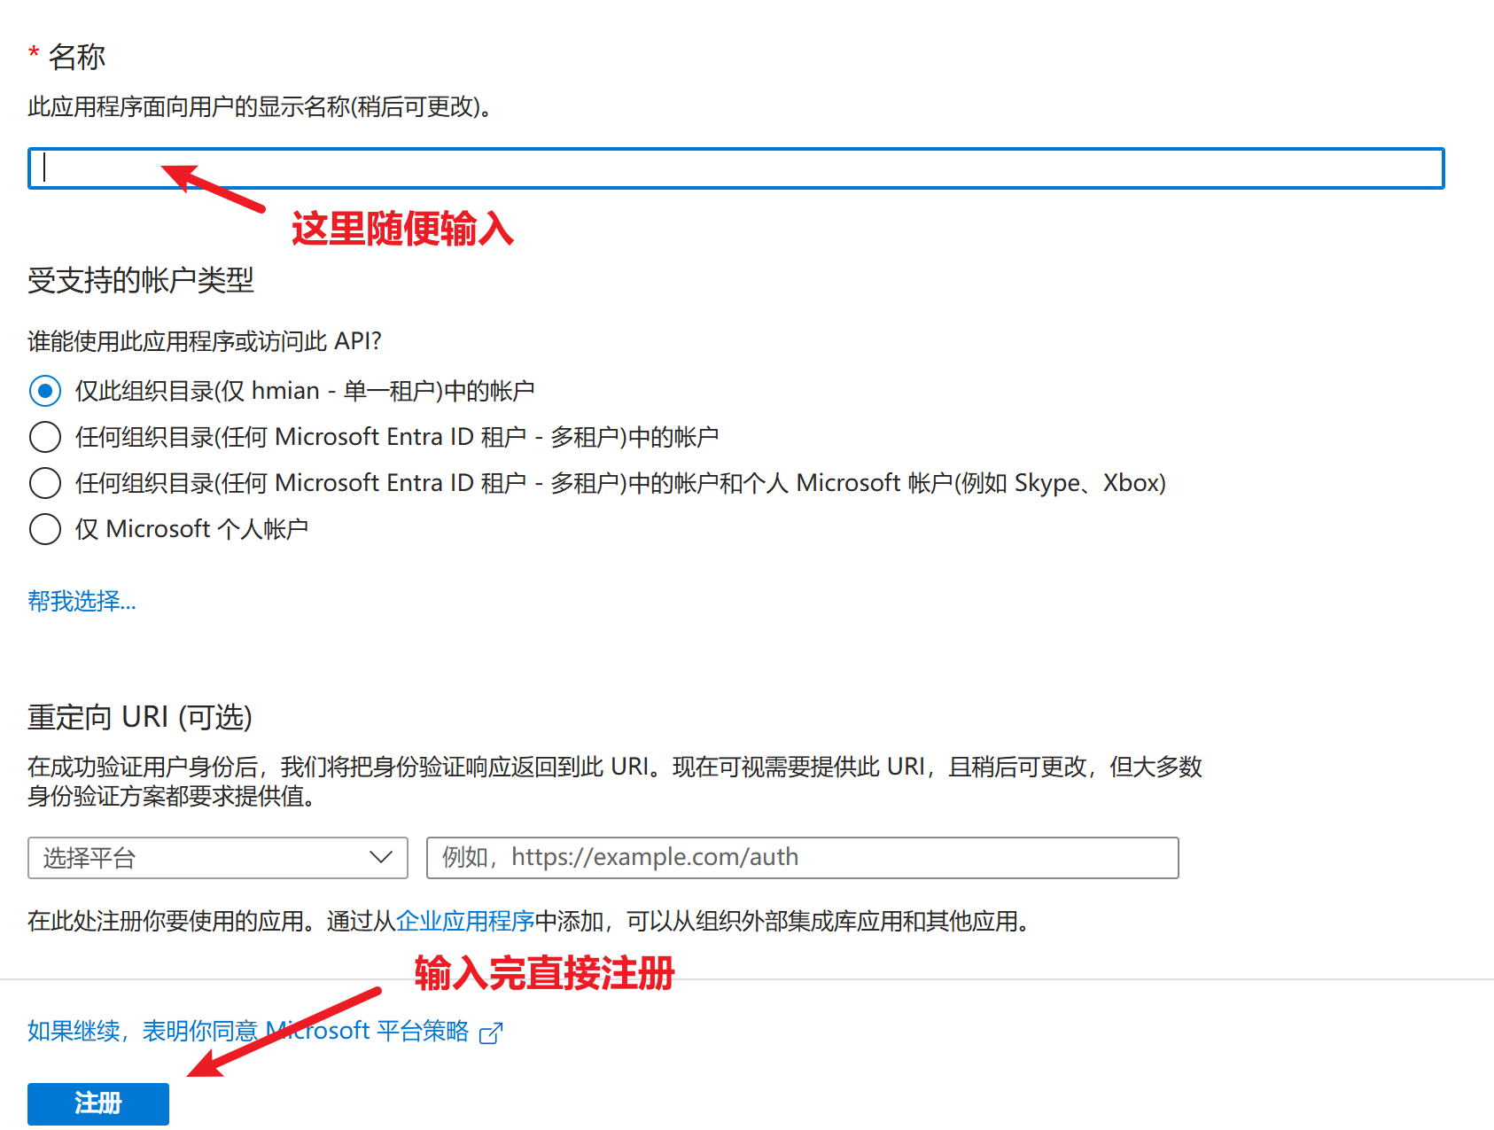
Task: Click the red 输入完直接注册 annotation text
Action: tap(544, 974)
